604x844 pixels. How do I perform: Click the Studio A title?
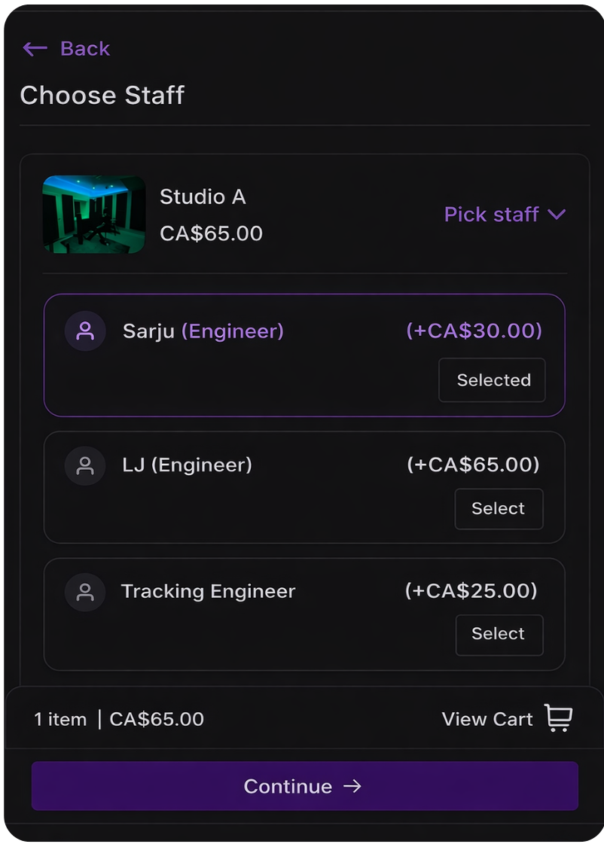coord(203,197)
